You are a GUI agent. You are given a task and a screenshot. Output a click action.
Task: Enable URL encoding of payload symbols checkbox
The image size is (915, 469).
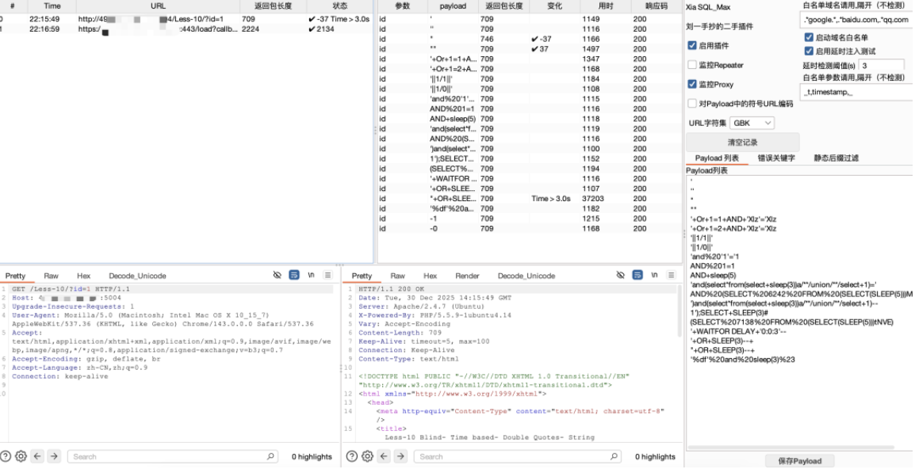click(x=692, y=104)
